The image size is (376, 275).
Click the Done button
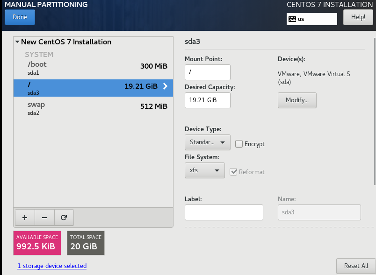[20, 17]
